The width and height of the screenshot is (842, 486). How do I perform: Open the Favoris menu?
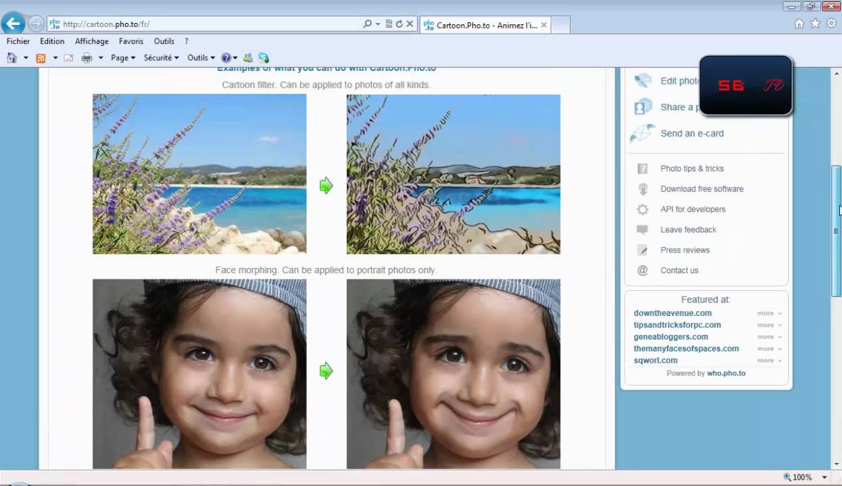(x=131, y=41)
